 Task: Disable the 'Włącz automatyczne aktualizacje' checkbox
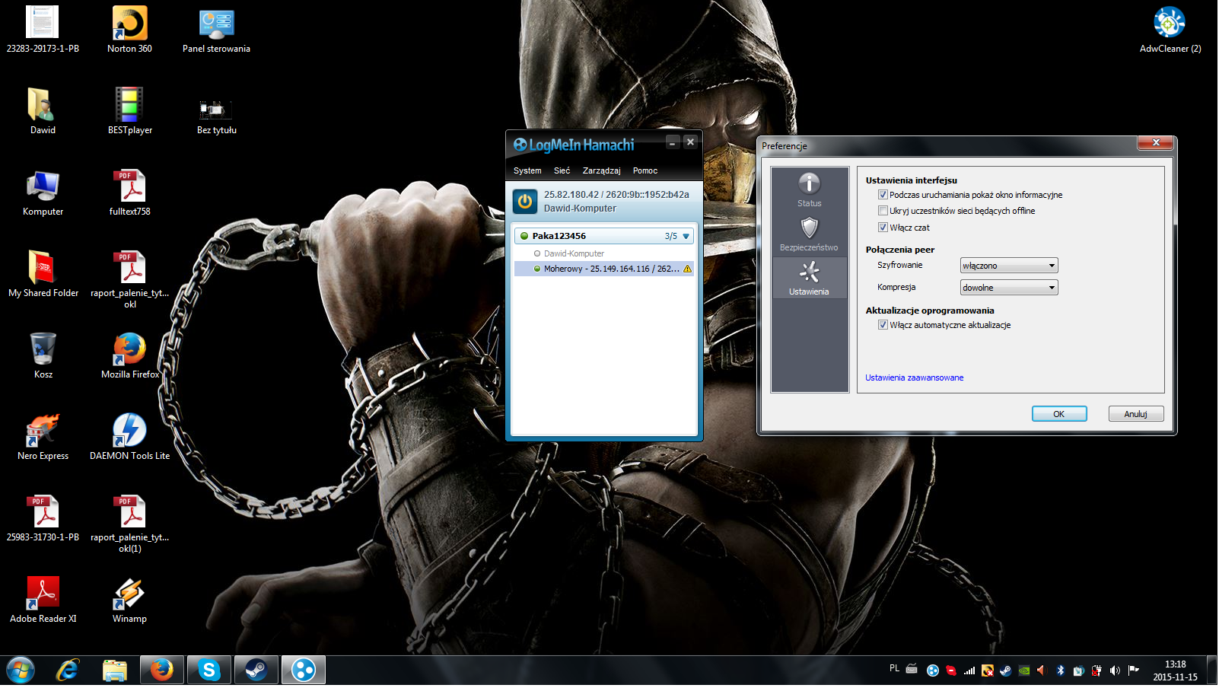tap(883, 325)
